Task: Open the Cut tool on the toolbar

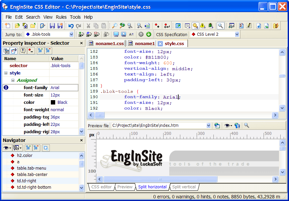Action: coord(88,25)
